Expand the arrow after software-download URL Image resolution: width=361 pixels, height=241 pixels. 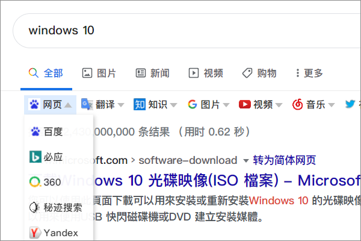tap(246, 161)
